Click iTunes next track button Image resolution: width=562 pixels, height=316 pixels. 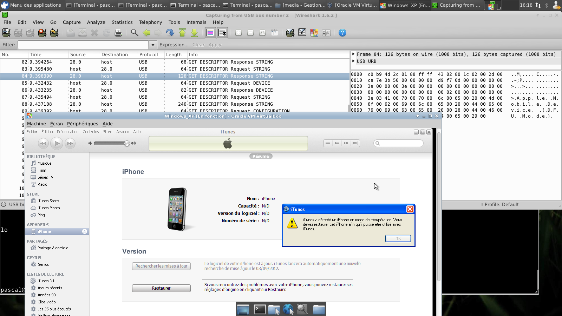point(70,143)
